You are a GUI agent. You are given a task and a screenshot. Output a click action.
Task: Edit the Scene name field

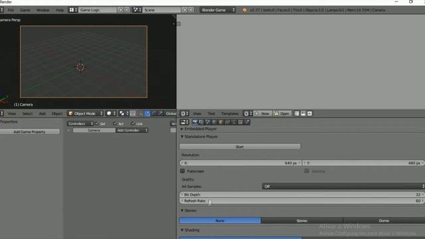coord(162,10)
